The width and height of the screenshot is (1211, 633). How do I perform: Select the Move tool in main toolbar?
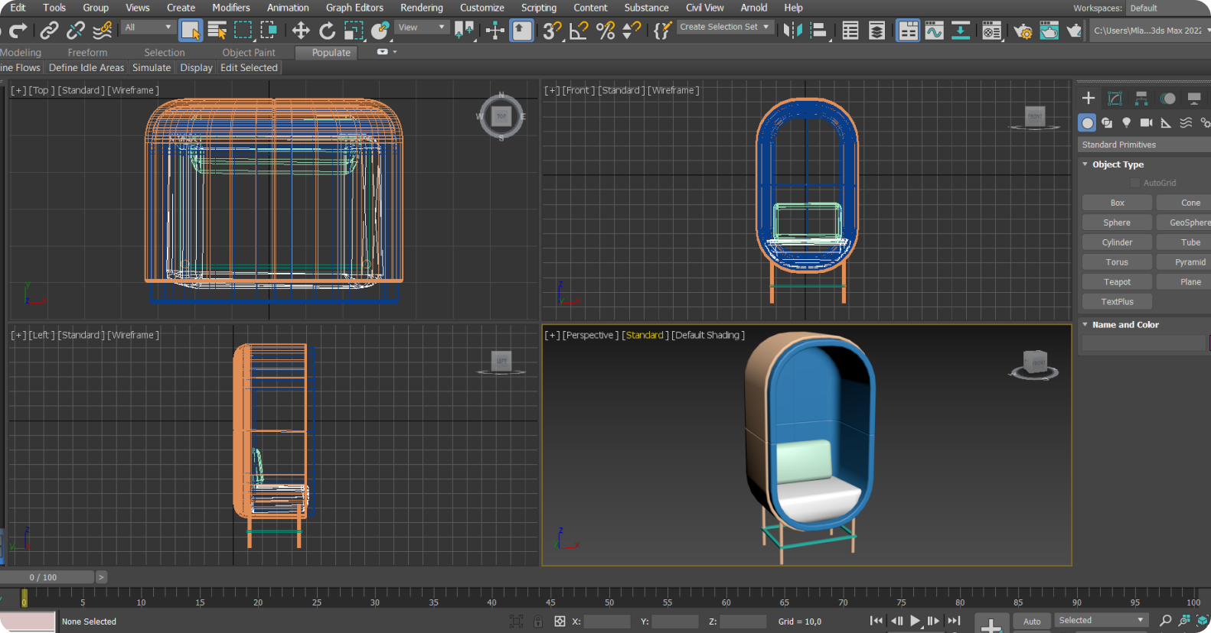click(300, 31)
